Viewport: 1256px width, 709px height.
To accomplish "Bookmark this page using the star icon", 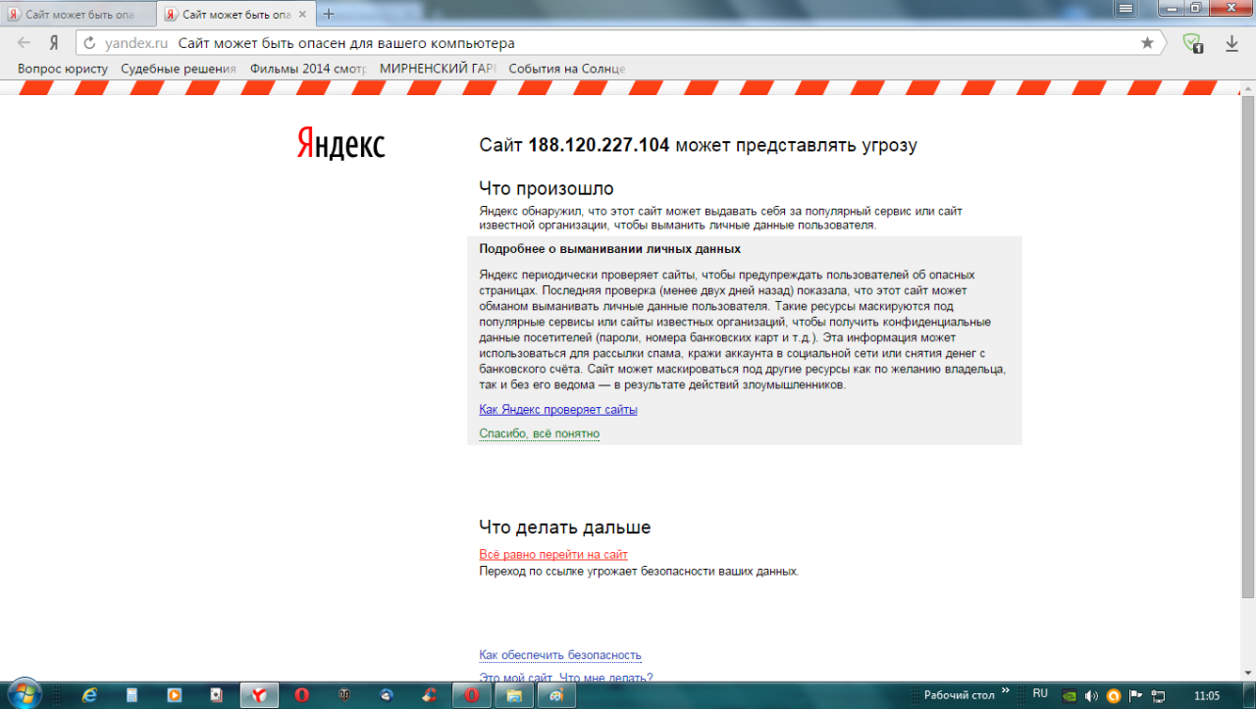I will (1147, 43).
